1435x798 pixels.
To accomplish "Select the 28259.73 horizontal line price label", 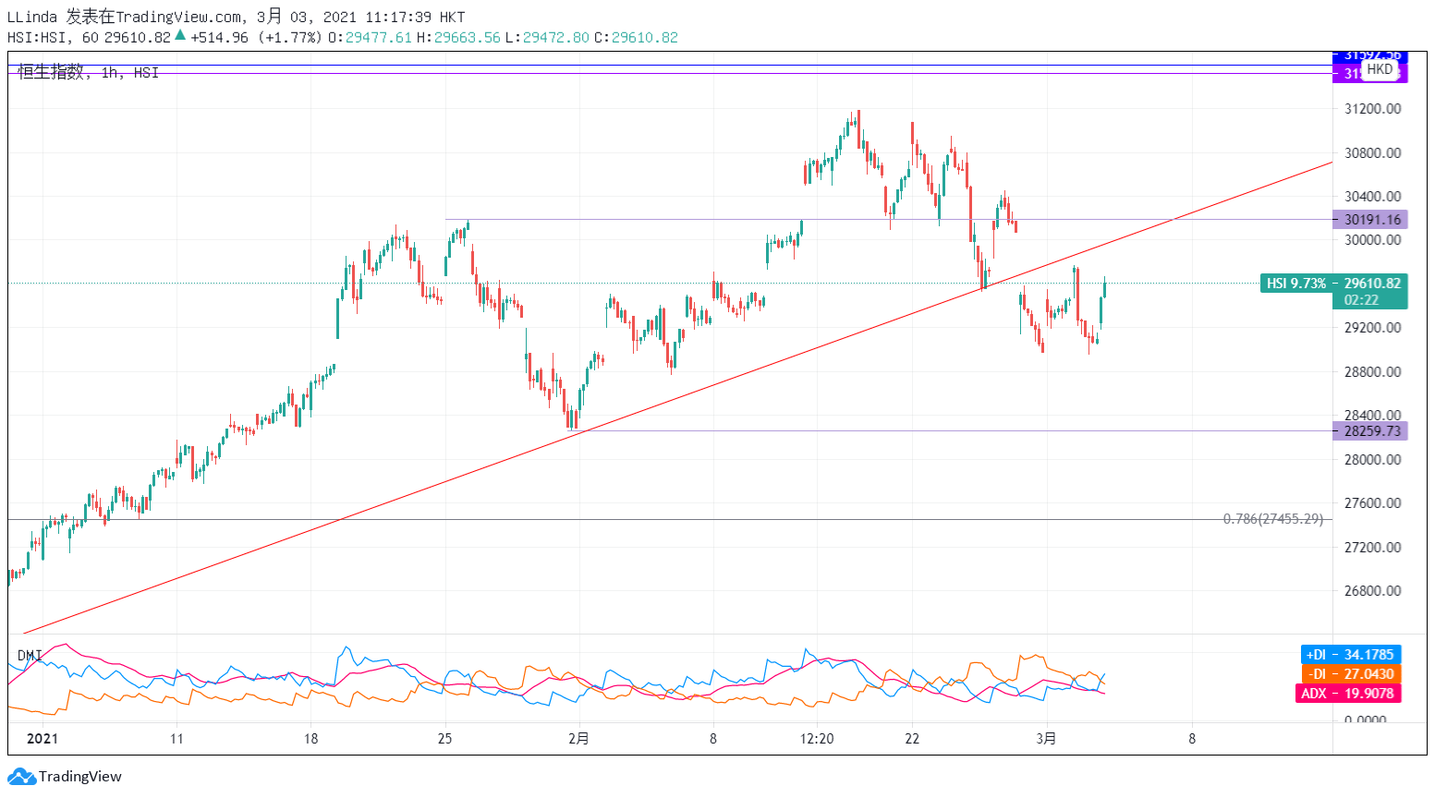I will 1369,431.
